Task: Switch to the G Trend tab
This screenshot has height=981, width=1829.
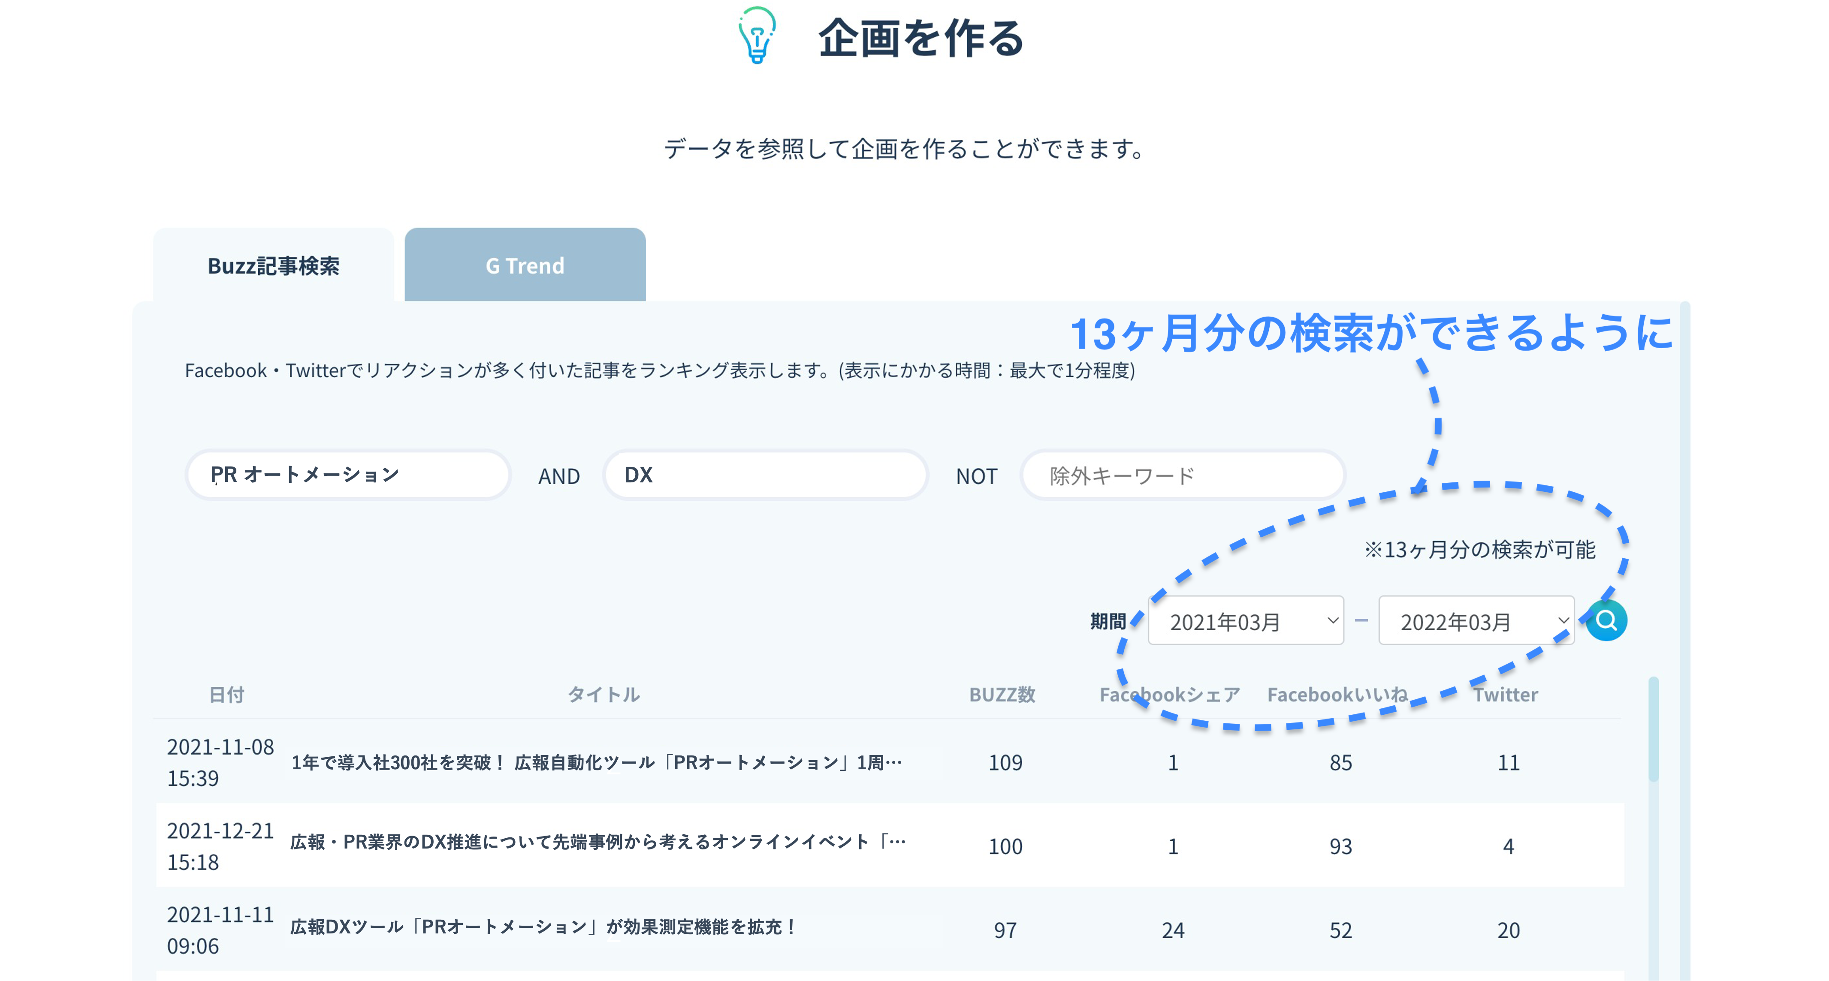Action: [525, 265]
